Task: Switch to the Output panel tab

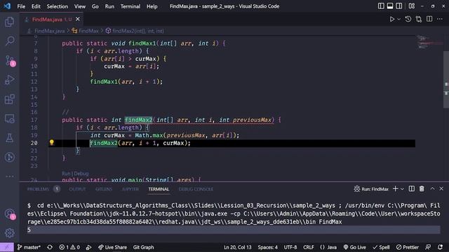Action: coord(77,189)
